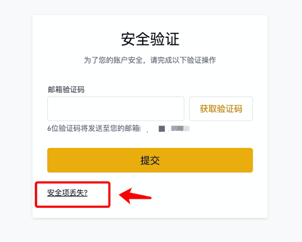Click the question mark in 安全项丢失?
302x242 pixels.
86,193
